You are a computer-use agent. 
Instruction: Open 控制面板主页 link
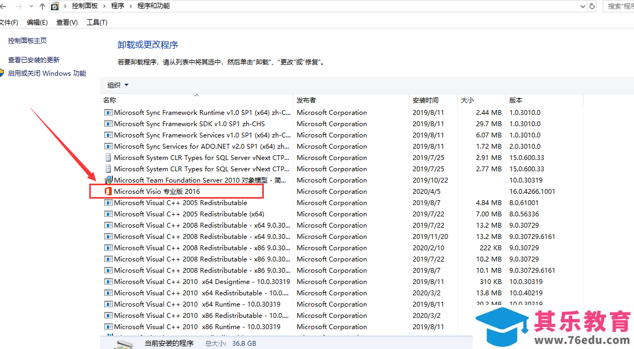point(27,40)
